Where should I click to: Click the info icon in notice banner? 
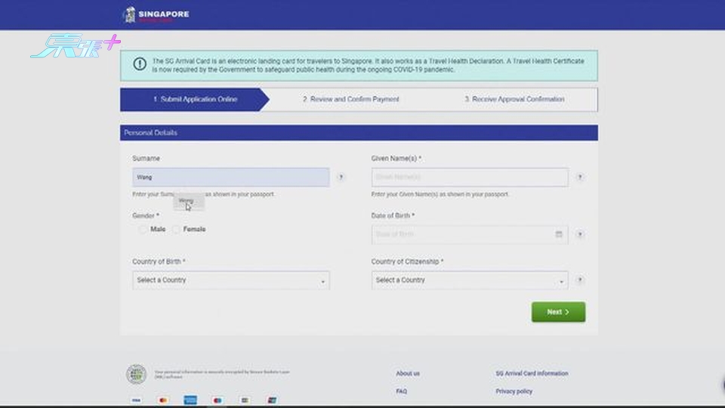tap(140, 63)
